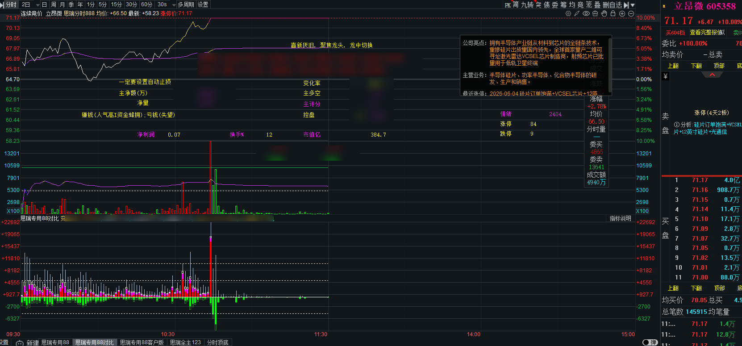The width and height of the screenshot is (742, 346).
Task: Open the 分析 limit-up analysis info icon
Action: click(x=677, y=125)
